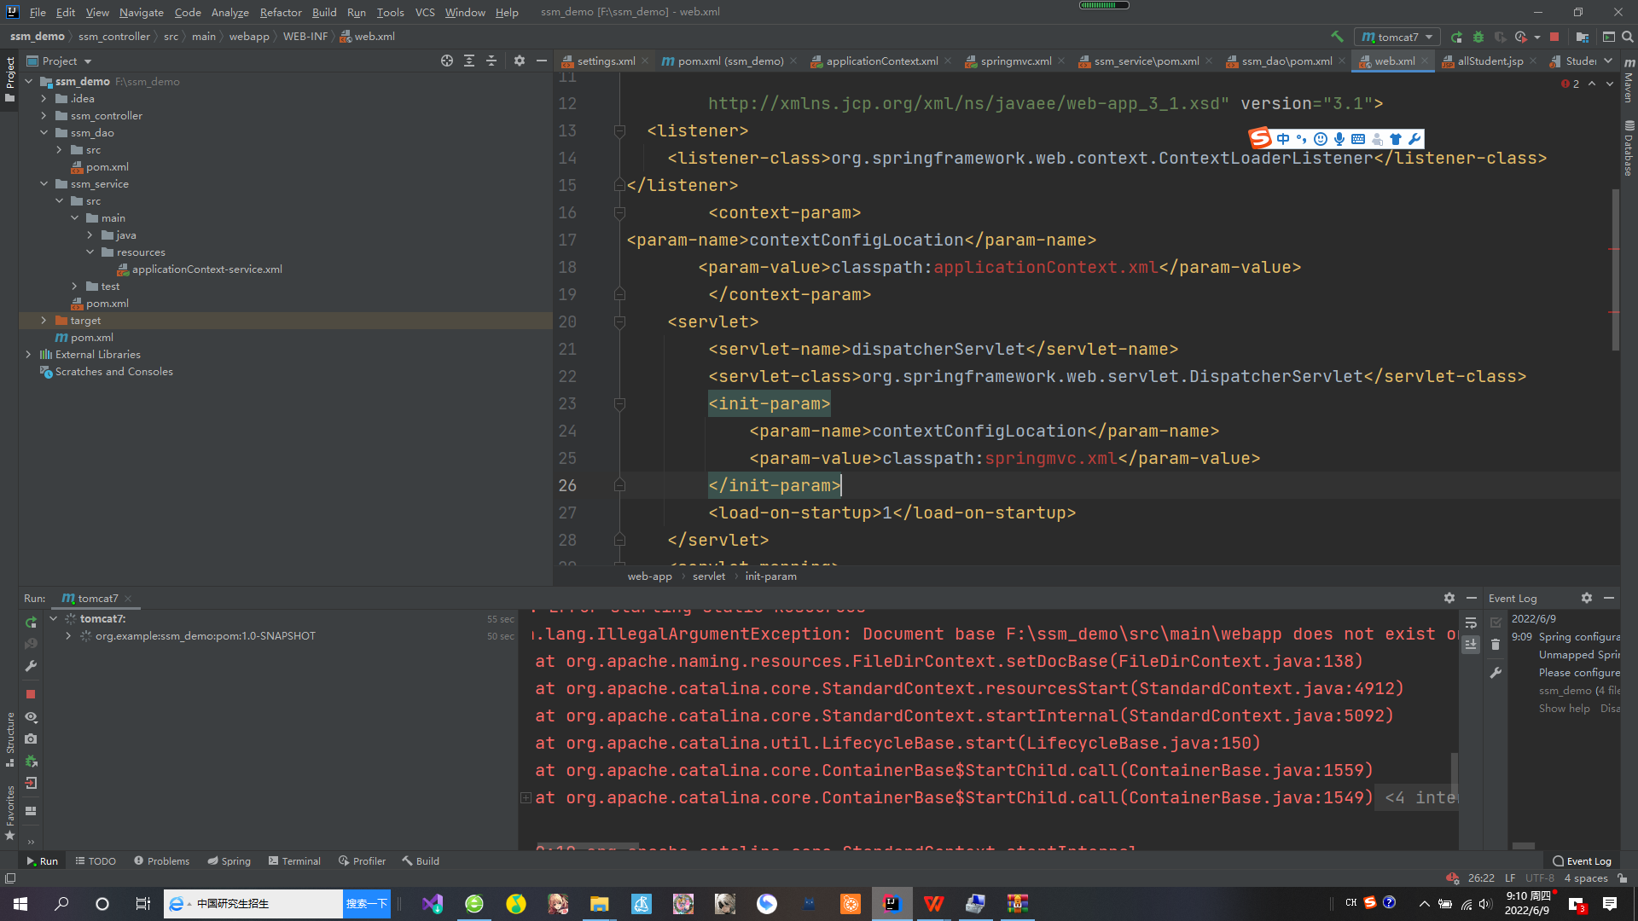The width and height of the screenshot is (1638, 921).
Task: Open the Run Anything icon
Action: pyautogui.click(x=1608, y=37)
